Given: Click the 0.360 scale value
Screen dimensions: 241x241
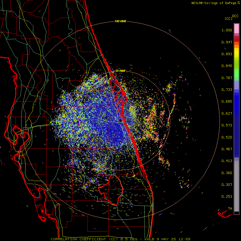Looking at the screenshot, I should pos(227,173).
